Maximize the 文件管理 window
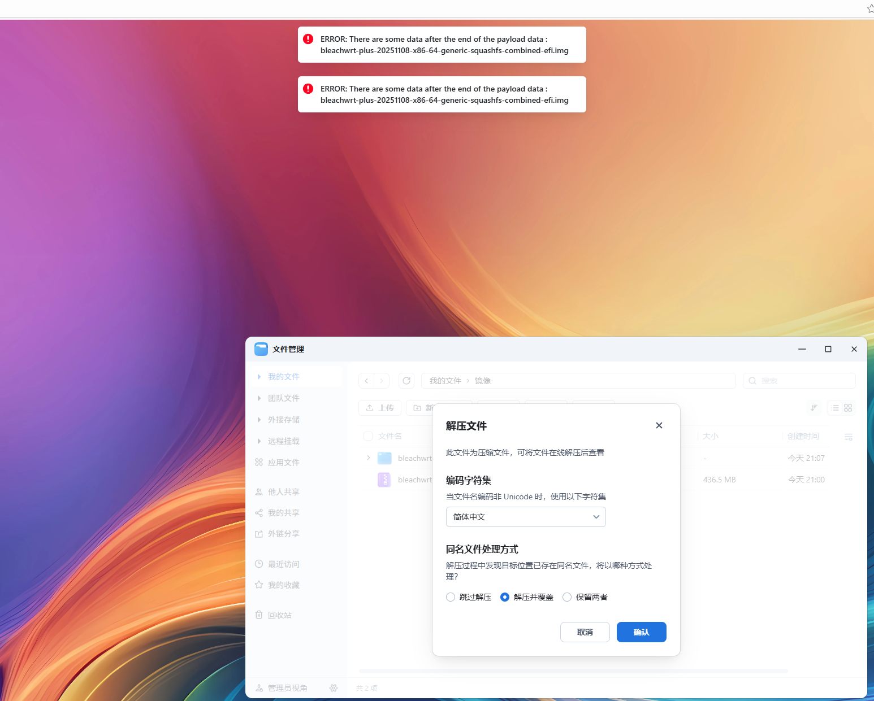The height and width of the screenshot is (701, 874). [x=828, y=349]
